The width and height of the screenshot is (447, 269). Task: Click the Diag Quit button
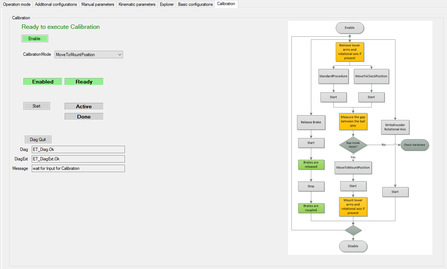[x=38, y=140]
